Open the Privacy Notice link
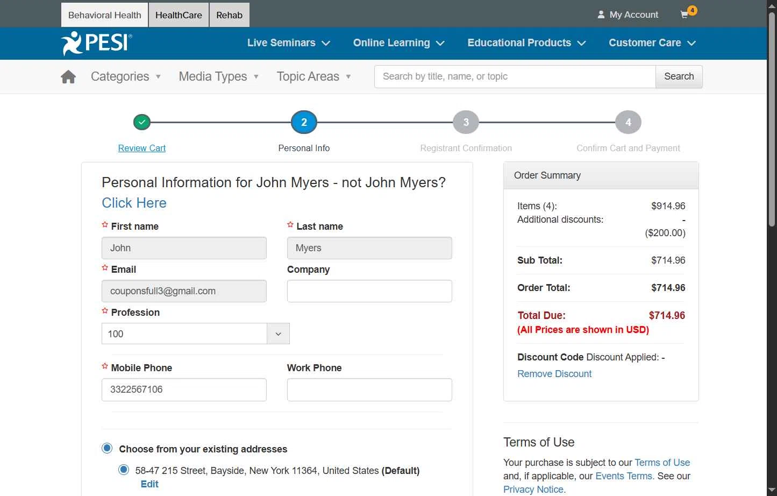This screenshot has height=496, width=777. 534,490
